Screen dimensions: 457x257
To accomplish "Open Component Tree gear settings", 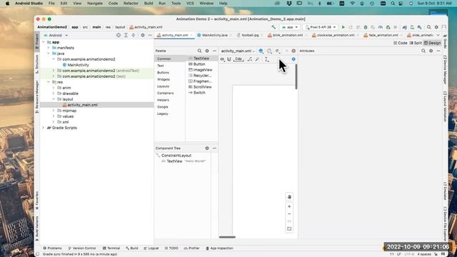I will 207,148.
